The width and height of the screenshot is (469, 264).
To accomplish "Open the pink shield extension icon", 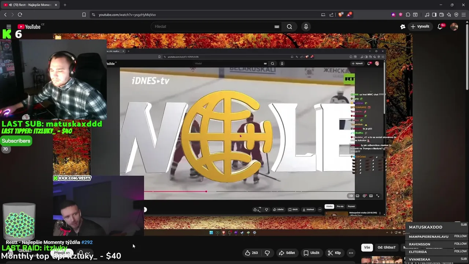I will tap(400, 15).
